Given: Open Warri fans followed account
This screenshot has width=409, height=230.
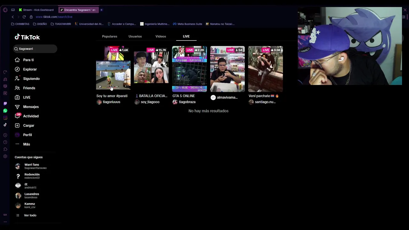Looking at the screenshot, I should (x=31, y=166).
